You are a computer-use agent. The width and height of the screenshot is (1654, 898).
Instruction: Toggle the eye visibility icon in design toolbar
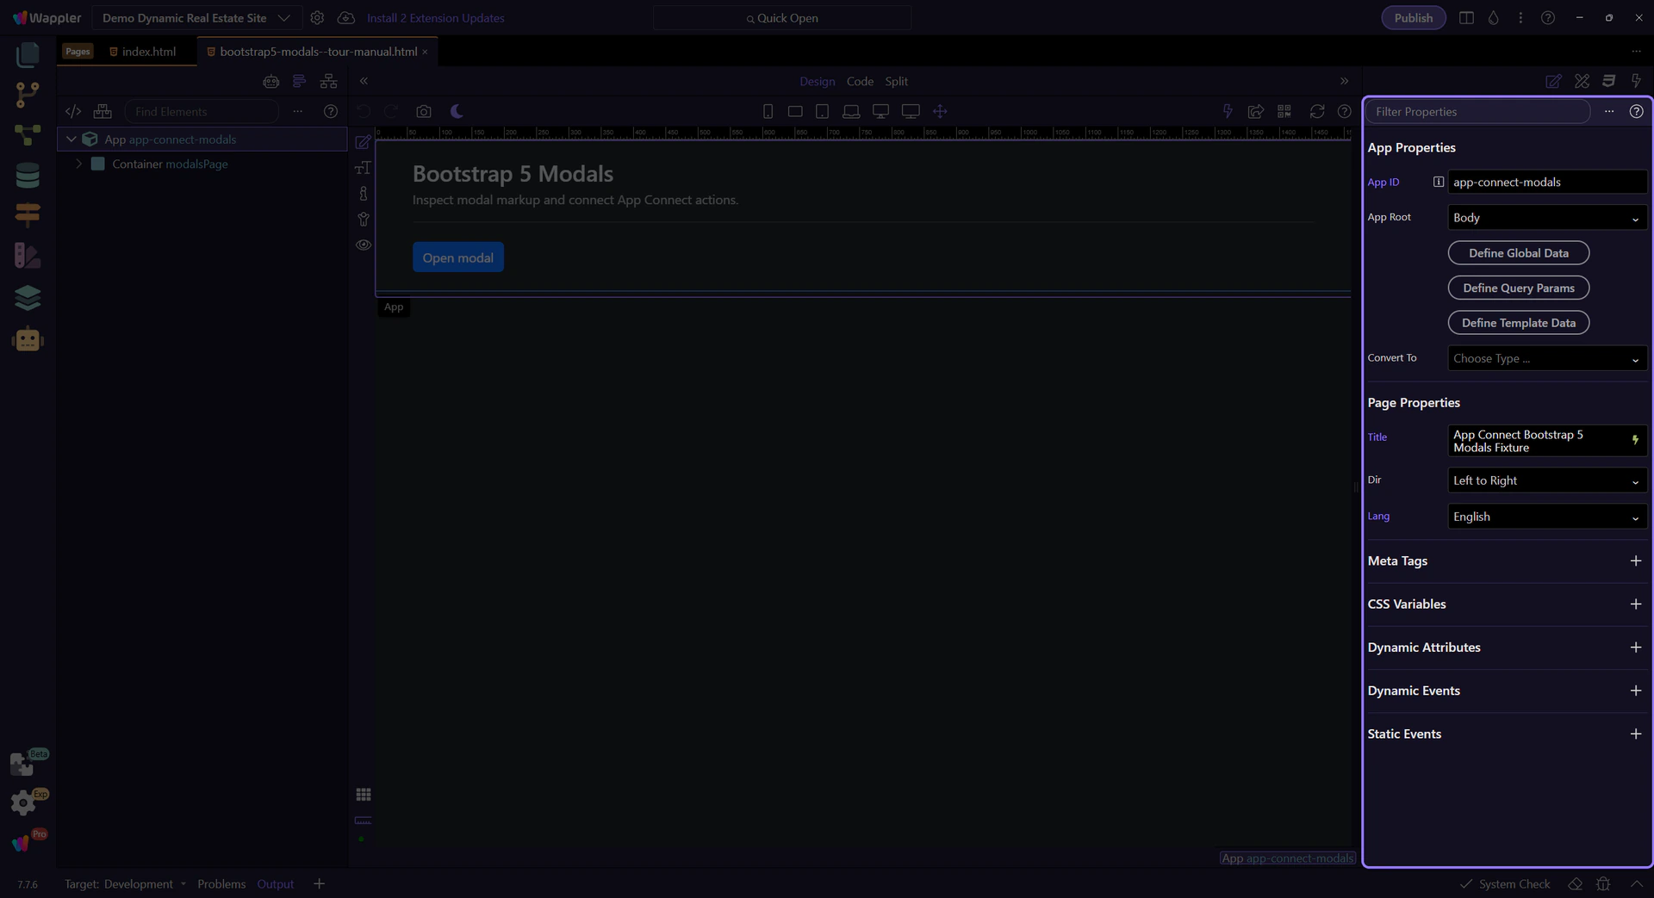[x=364, y=245]
